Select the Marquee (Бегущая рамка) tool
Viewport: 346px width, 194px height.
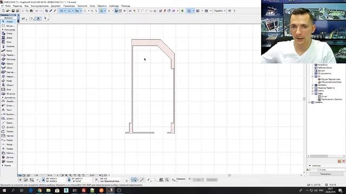(x=8, y=26)
